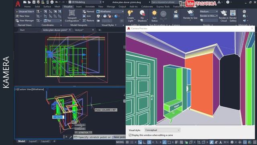
Task: Click the Viewport Configuration icon
Action: [x=71, y=13]
